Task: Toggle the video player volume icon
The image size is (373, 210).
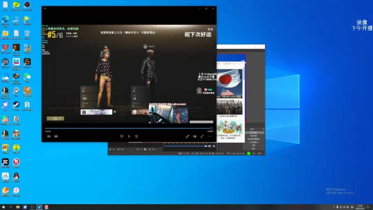Action: pyautogui.click(x=49, y=136)
